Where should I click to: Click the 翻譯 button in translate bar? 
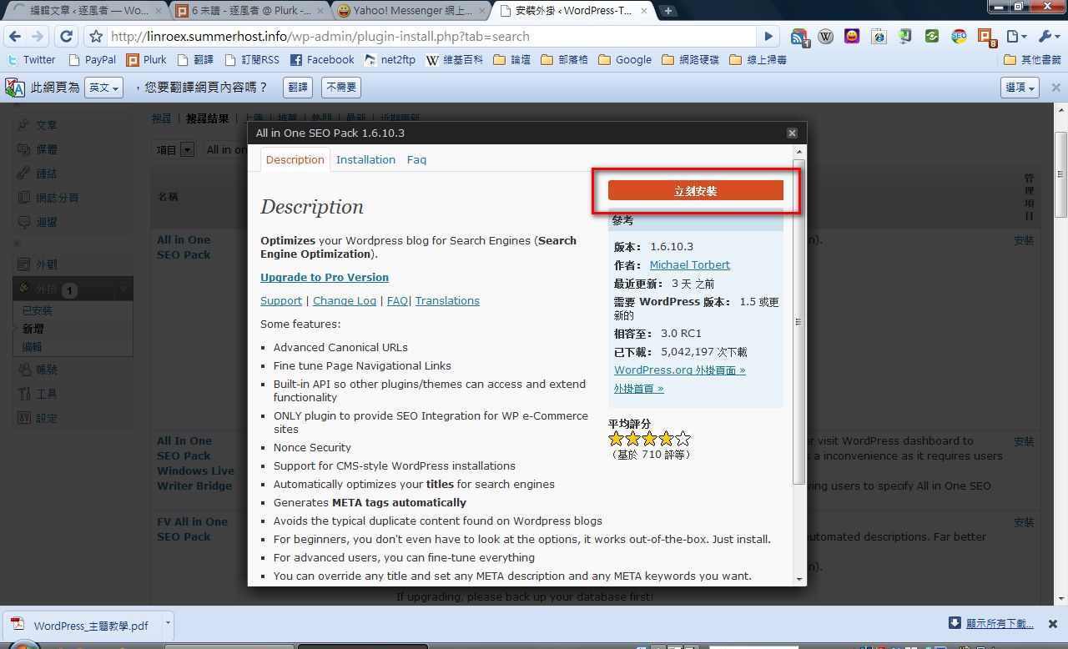pyautogui.click(x=298, y=87)
